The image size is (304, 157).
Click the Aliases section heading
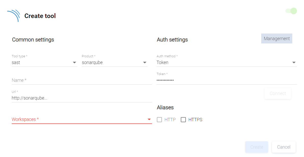[165, 107]
